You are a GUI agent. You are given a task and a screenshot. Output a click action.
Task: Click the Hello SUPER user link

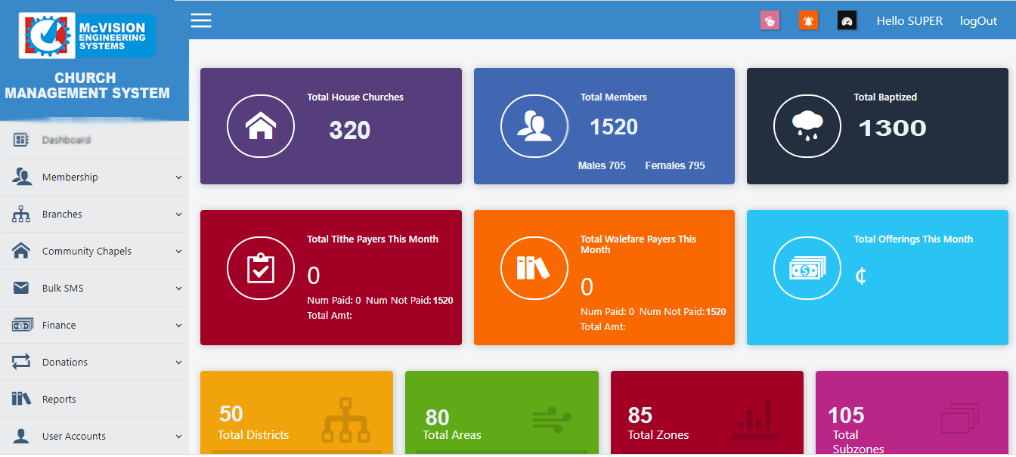pyautogui.click(x=909, y=21)
